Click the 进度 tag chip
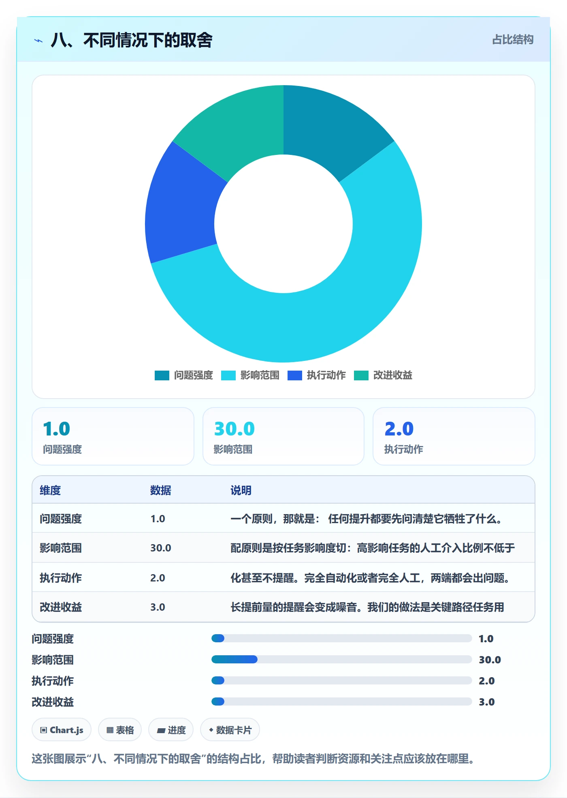Viewport: 567px width, 798px height. 171,730
